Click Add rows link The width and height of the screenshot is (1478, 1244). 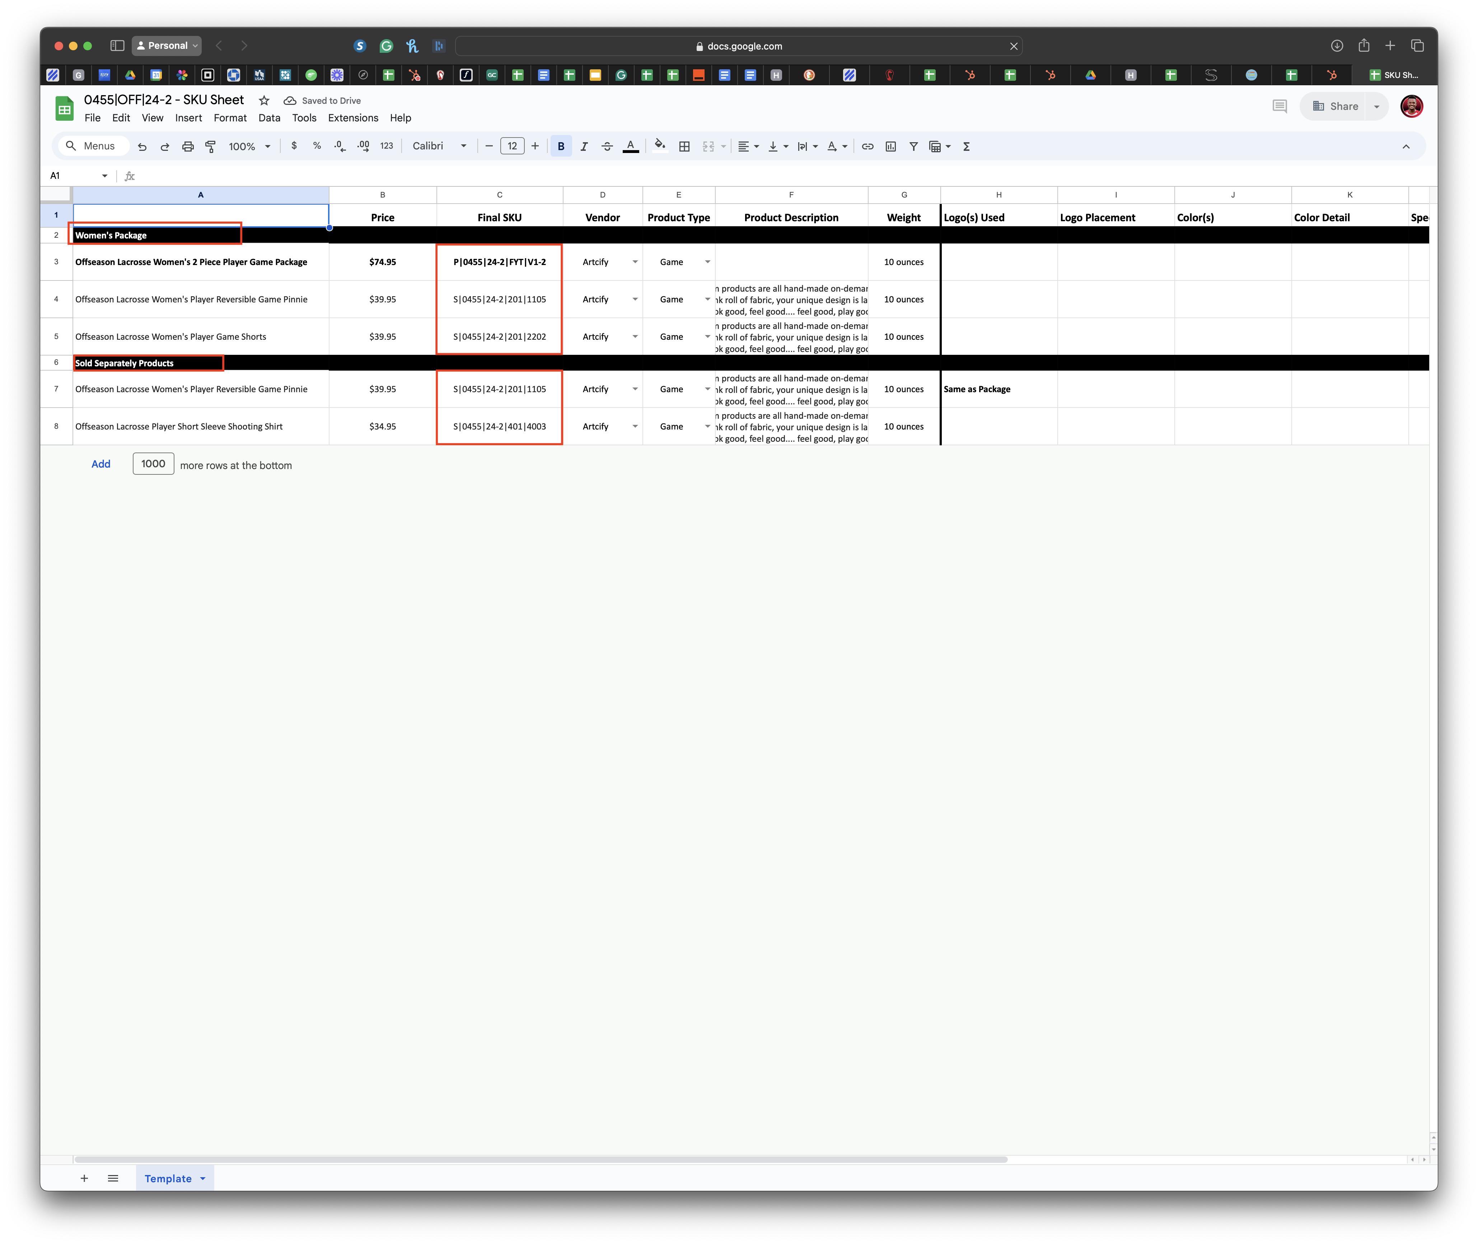[101, 464]
